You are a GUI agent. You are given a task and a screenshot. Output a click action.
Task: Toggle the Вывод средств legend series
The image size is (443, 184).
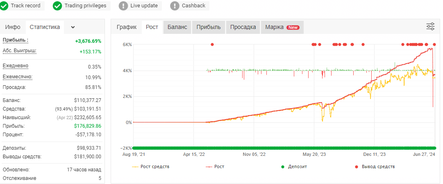(374, 166)
